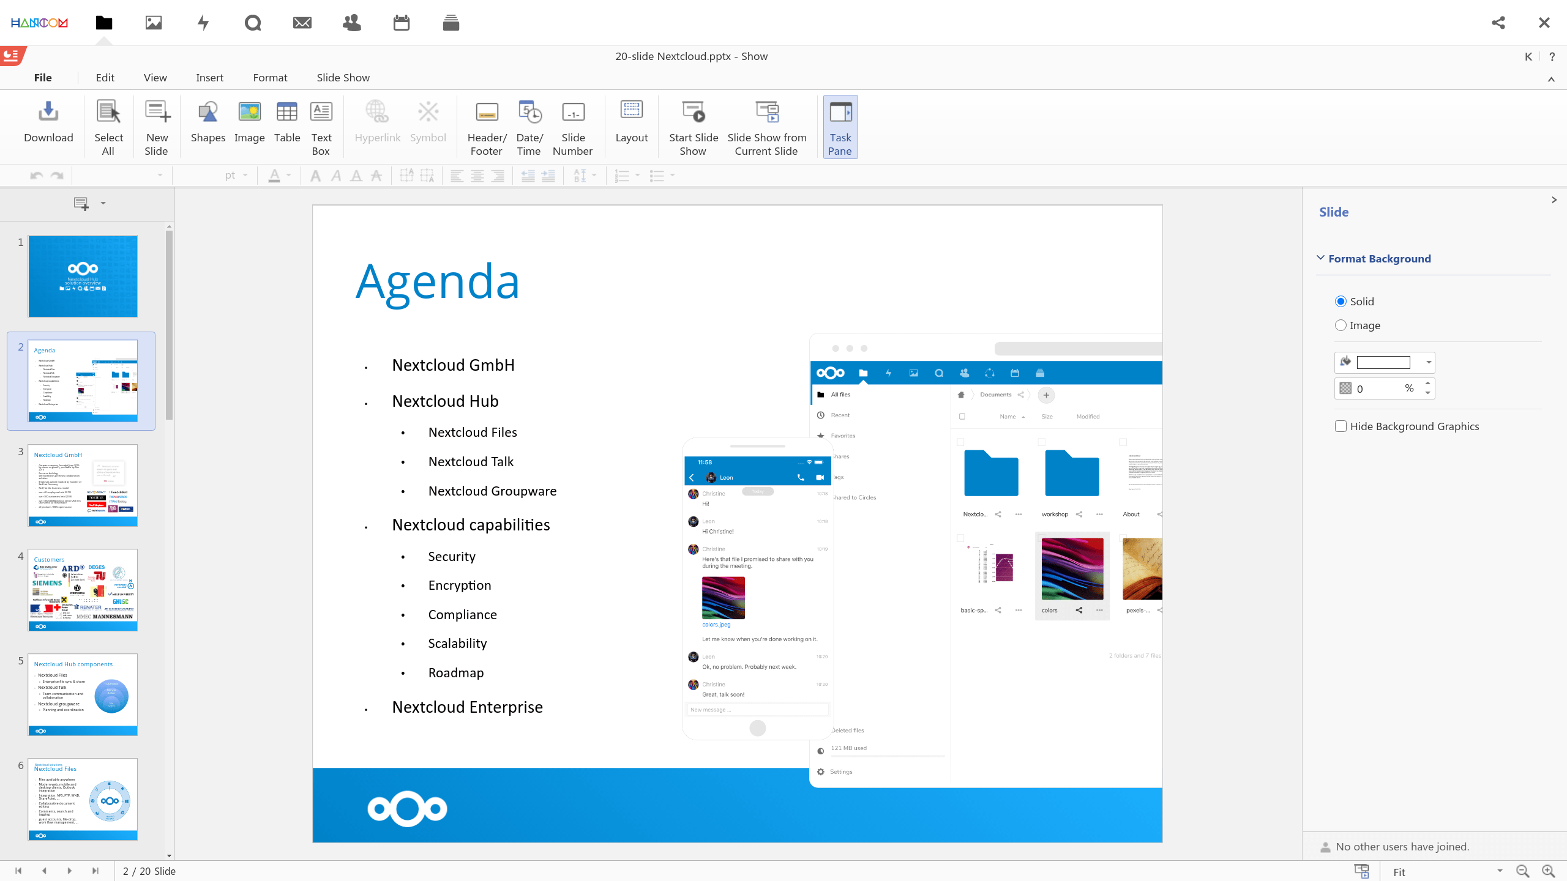
Task: Click the white background color swatch
Action: coord(1383,362)
